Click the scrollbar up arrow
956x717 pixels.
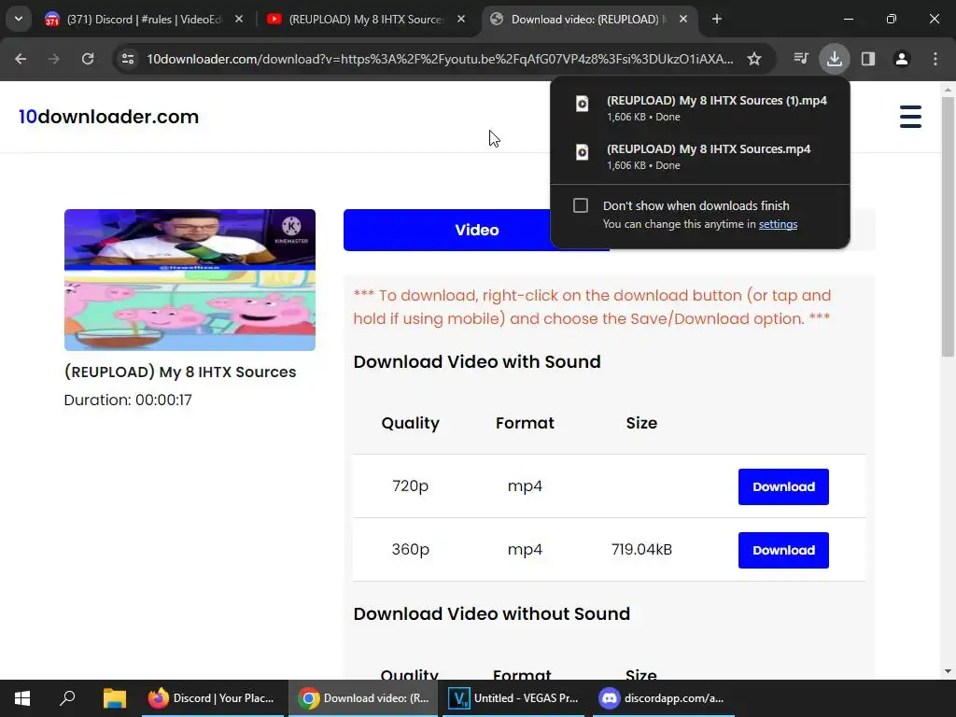click(x=948, y=90)
